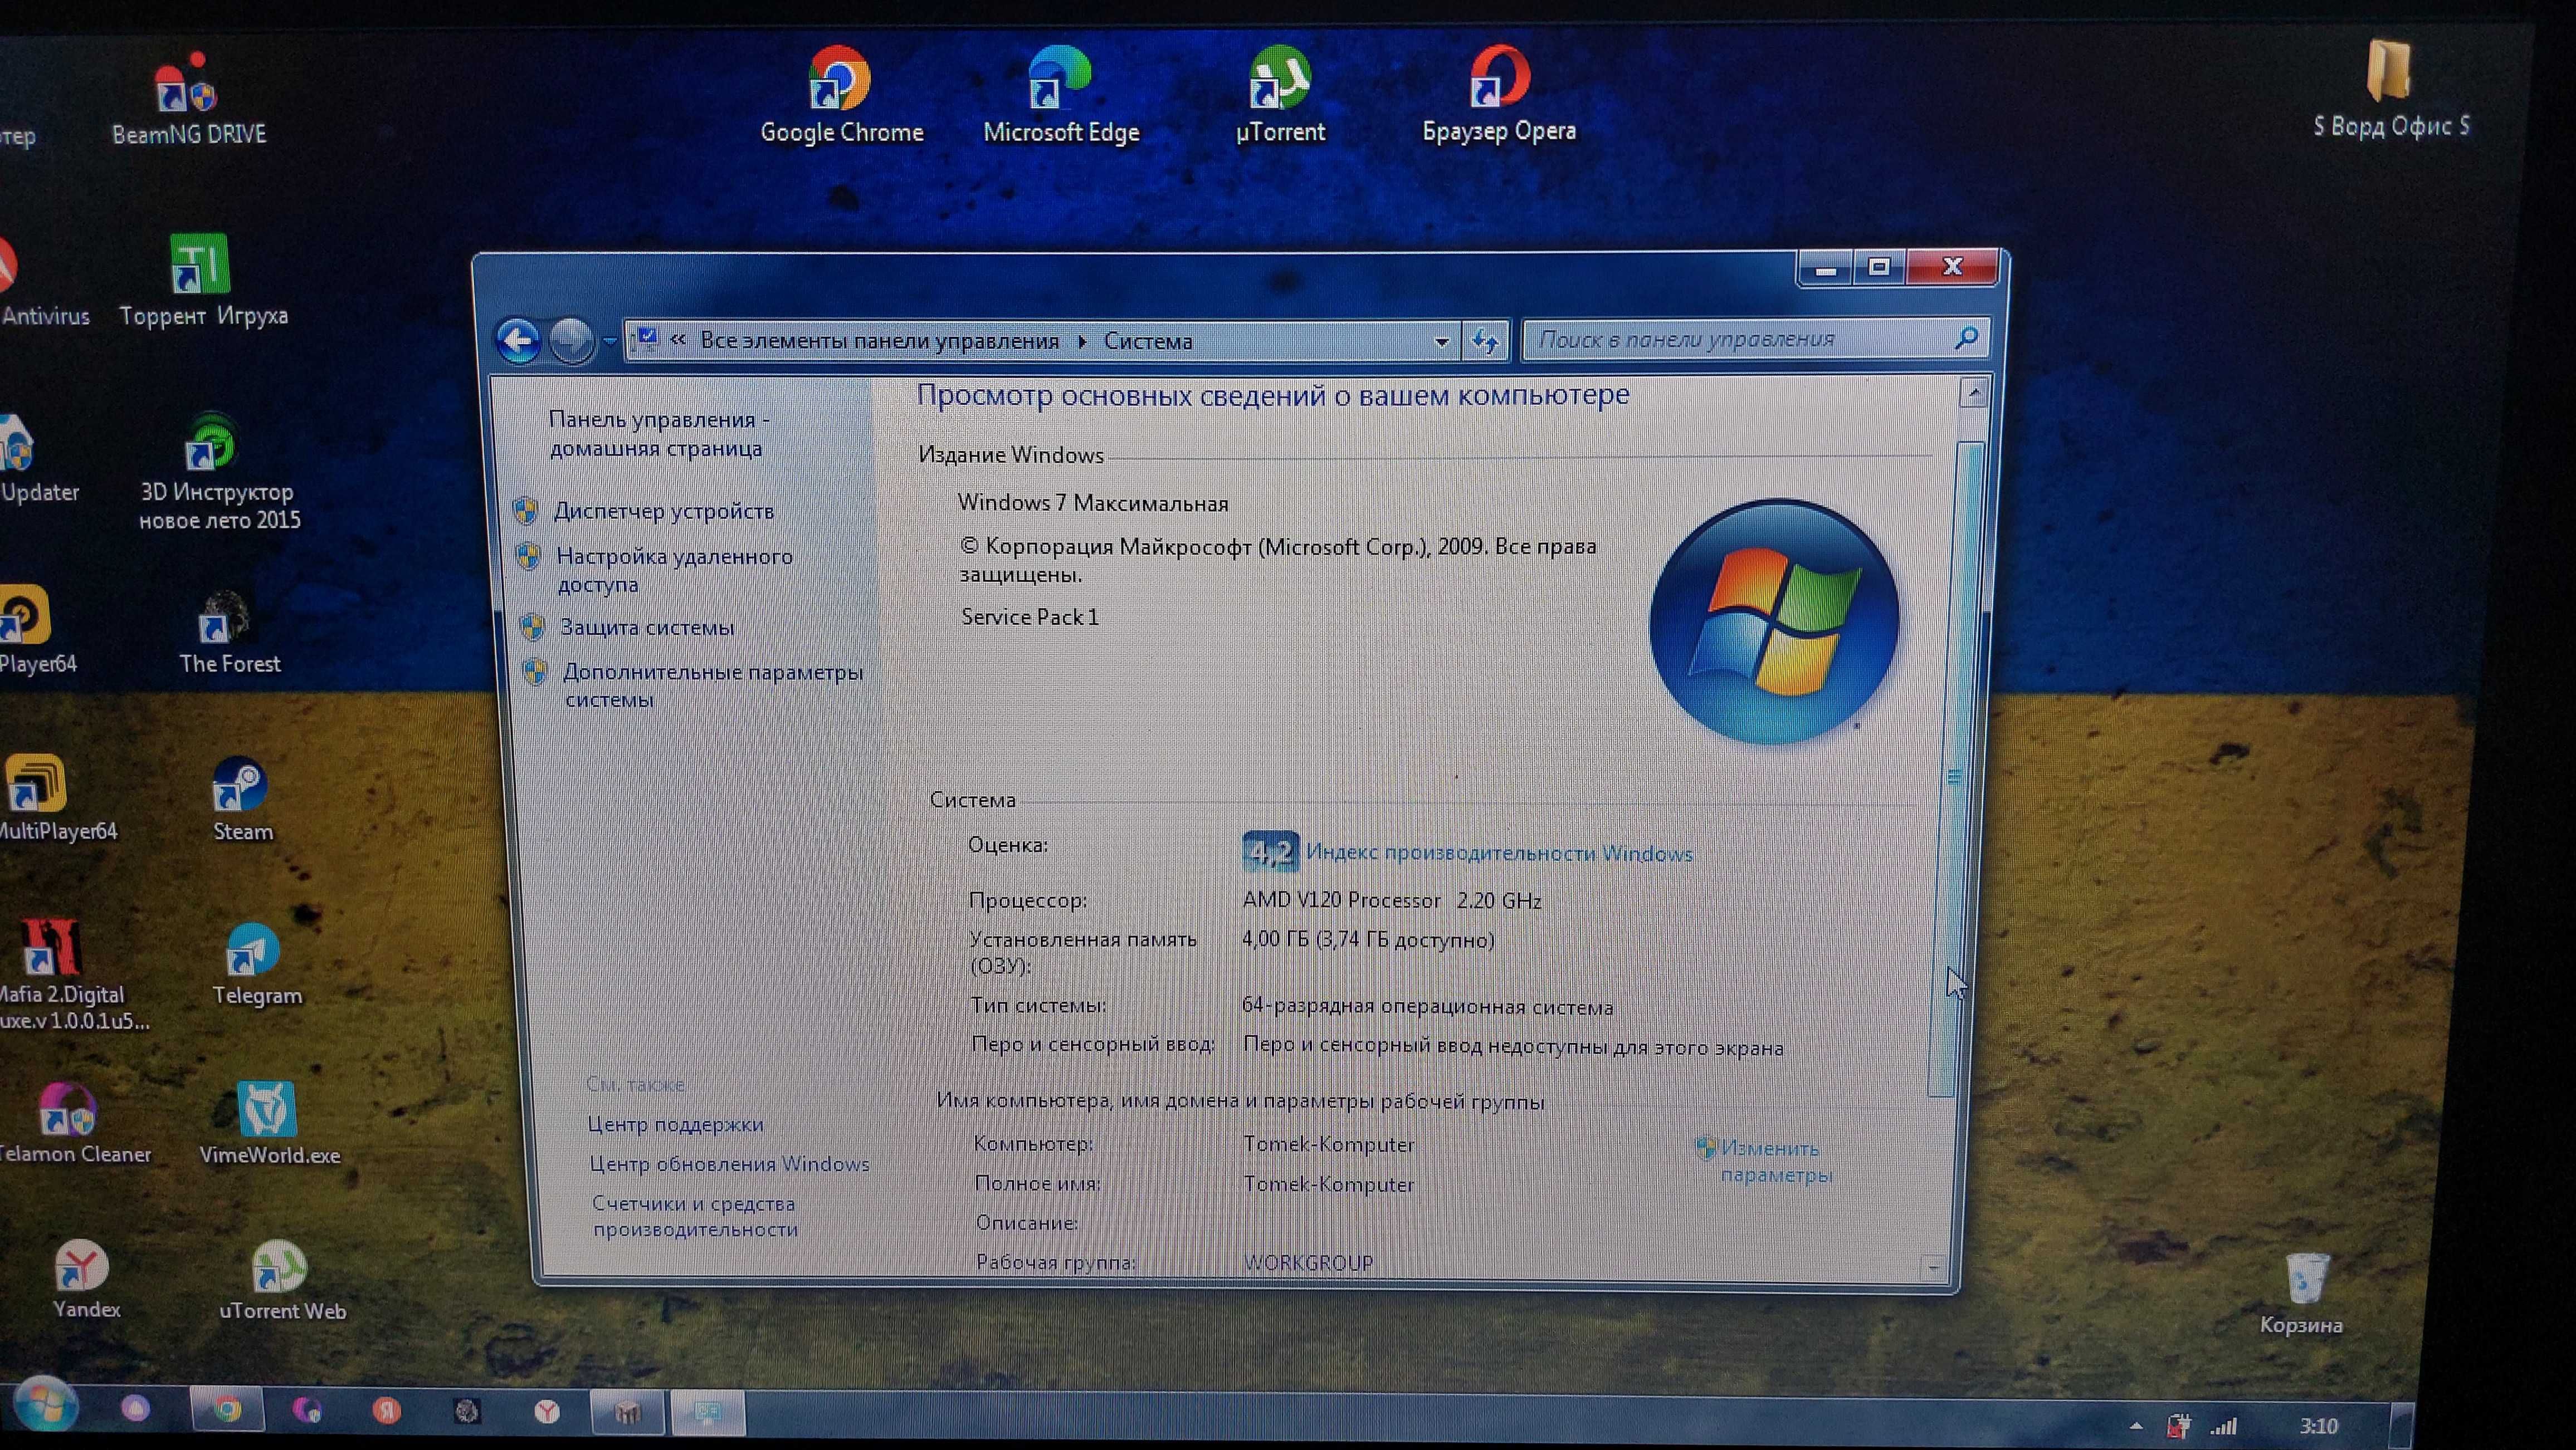This screenshot has width=2576, height=1450.
Task: Select Yandex desktop icon
Action: [85, 1280]
